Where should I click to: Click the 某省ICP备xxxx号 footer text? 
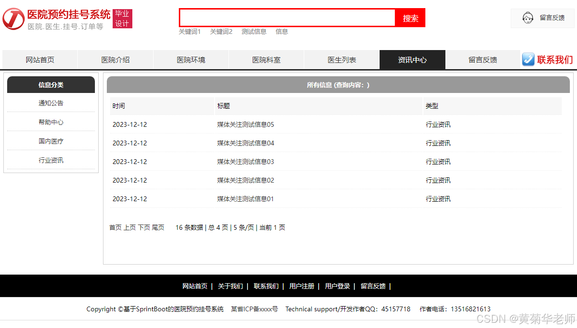point(255,309)
